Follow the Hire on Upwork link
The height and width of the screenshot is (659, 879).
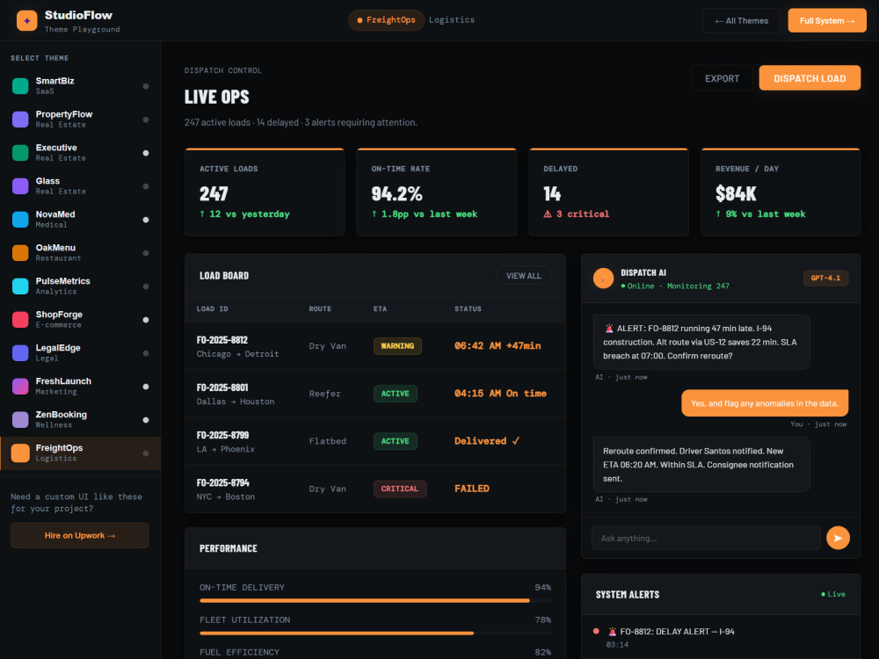point(80,536)
